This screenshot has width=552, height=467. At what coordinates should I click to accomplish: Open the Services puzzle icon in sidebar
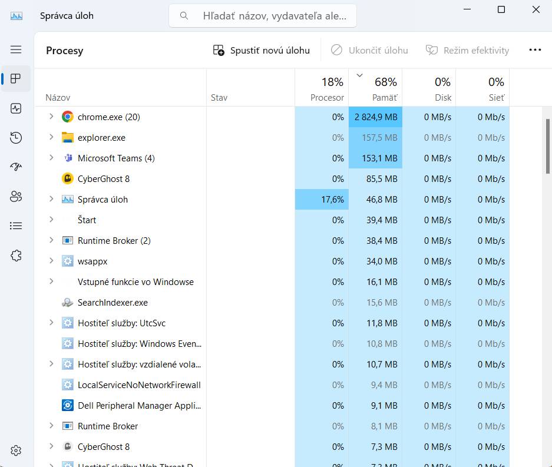point(16,256)
